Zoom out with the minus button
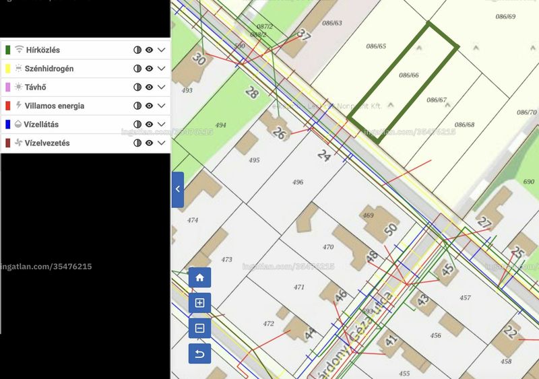The image size is (539, 379). [x=199, y=328]
